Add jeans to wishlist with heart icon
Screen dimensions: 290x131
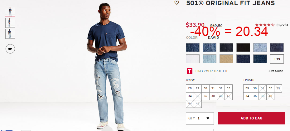[177, 3]
